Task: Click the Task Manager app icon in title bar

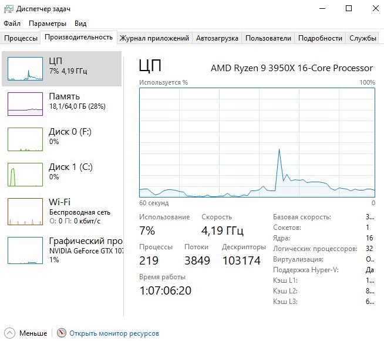Action: (8, 9)
